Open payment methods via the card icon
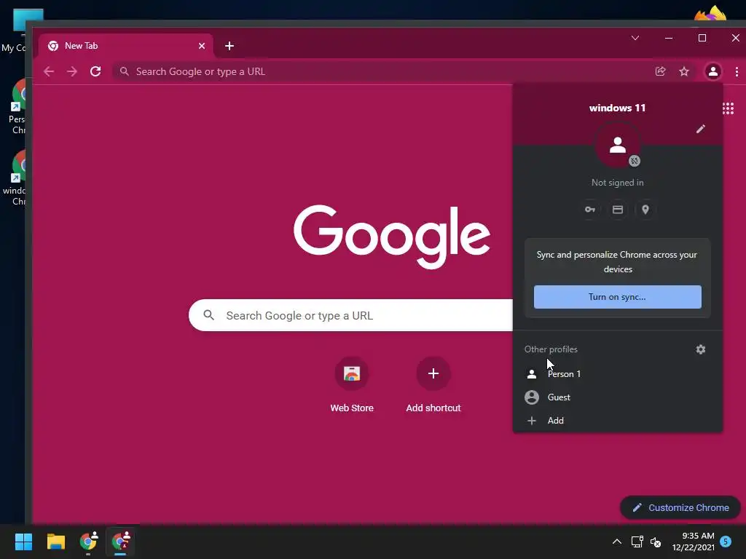The image size is (746, 559). [618, 210]
